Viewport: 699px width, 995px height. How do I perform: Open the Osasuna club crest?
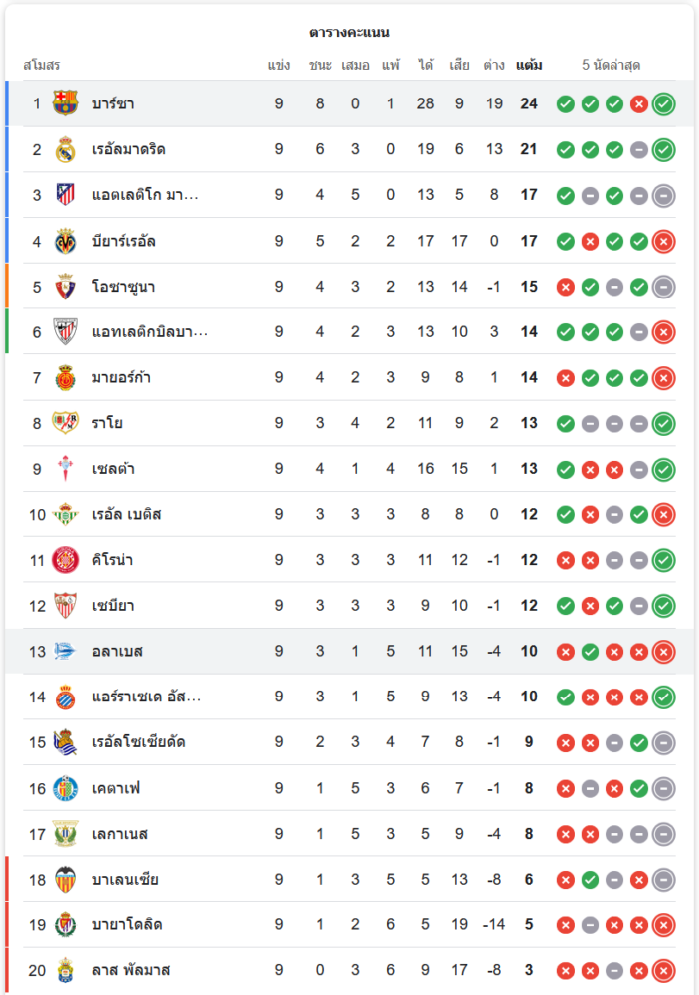(66, 287)
